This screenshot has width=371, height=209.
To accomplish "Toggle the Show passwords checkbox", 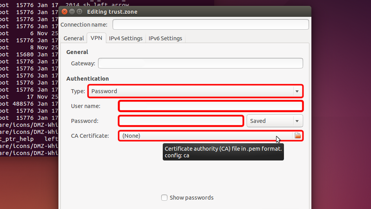I will pos(164,198).
